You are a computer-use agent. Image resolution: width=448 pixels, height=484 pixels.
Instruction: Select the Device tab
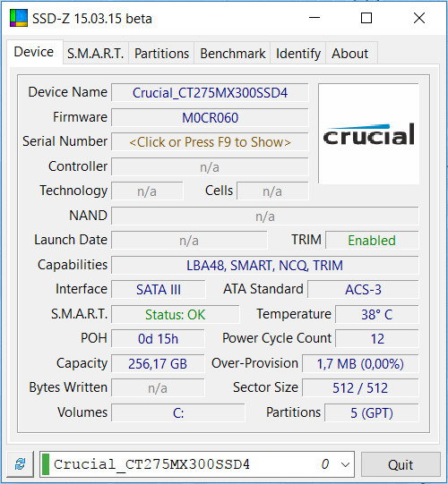[x=34, y=52]
